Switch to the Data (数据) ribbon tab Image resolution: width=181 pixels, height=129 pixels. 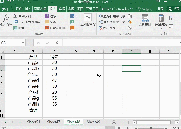pyautogui.click(x=62, y=9)
